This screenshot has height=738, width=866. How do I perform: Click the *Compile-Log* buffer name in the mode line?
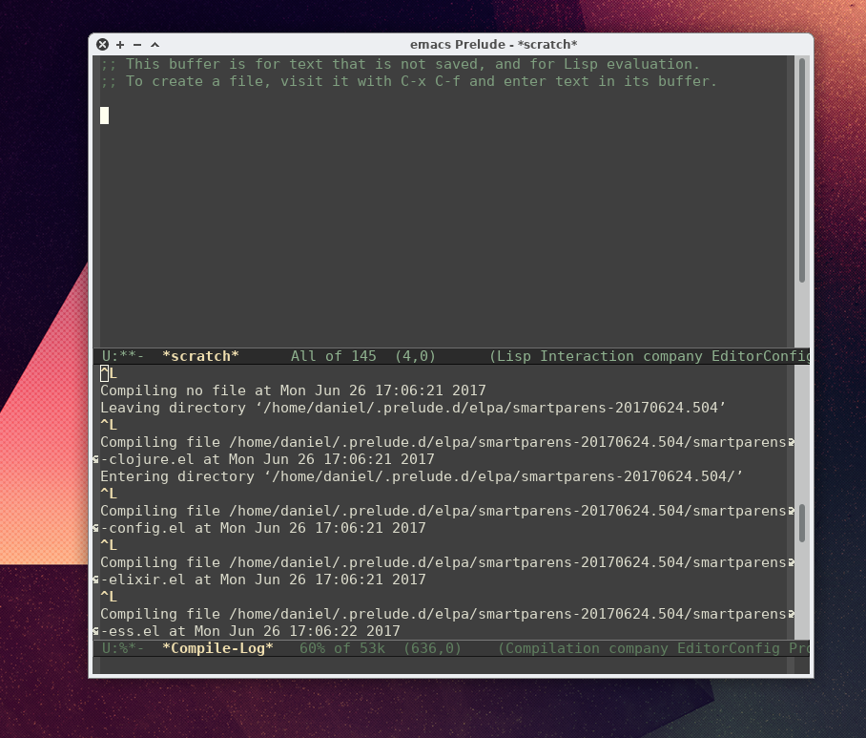pyautogui.click(x=217, y=648)
